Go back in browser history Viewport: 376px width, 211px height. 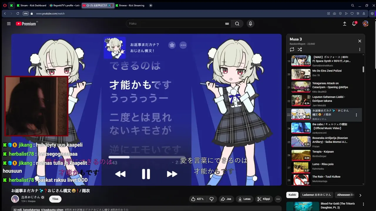5,13
